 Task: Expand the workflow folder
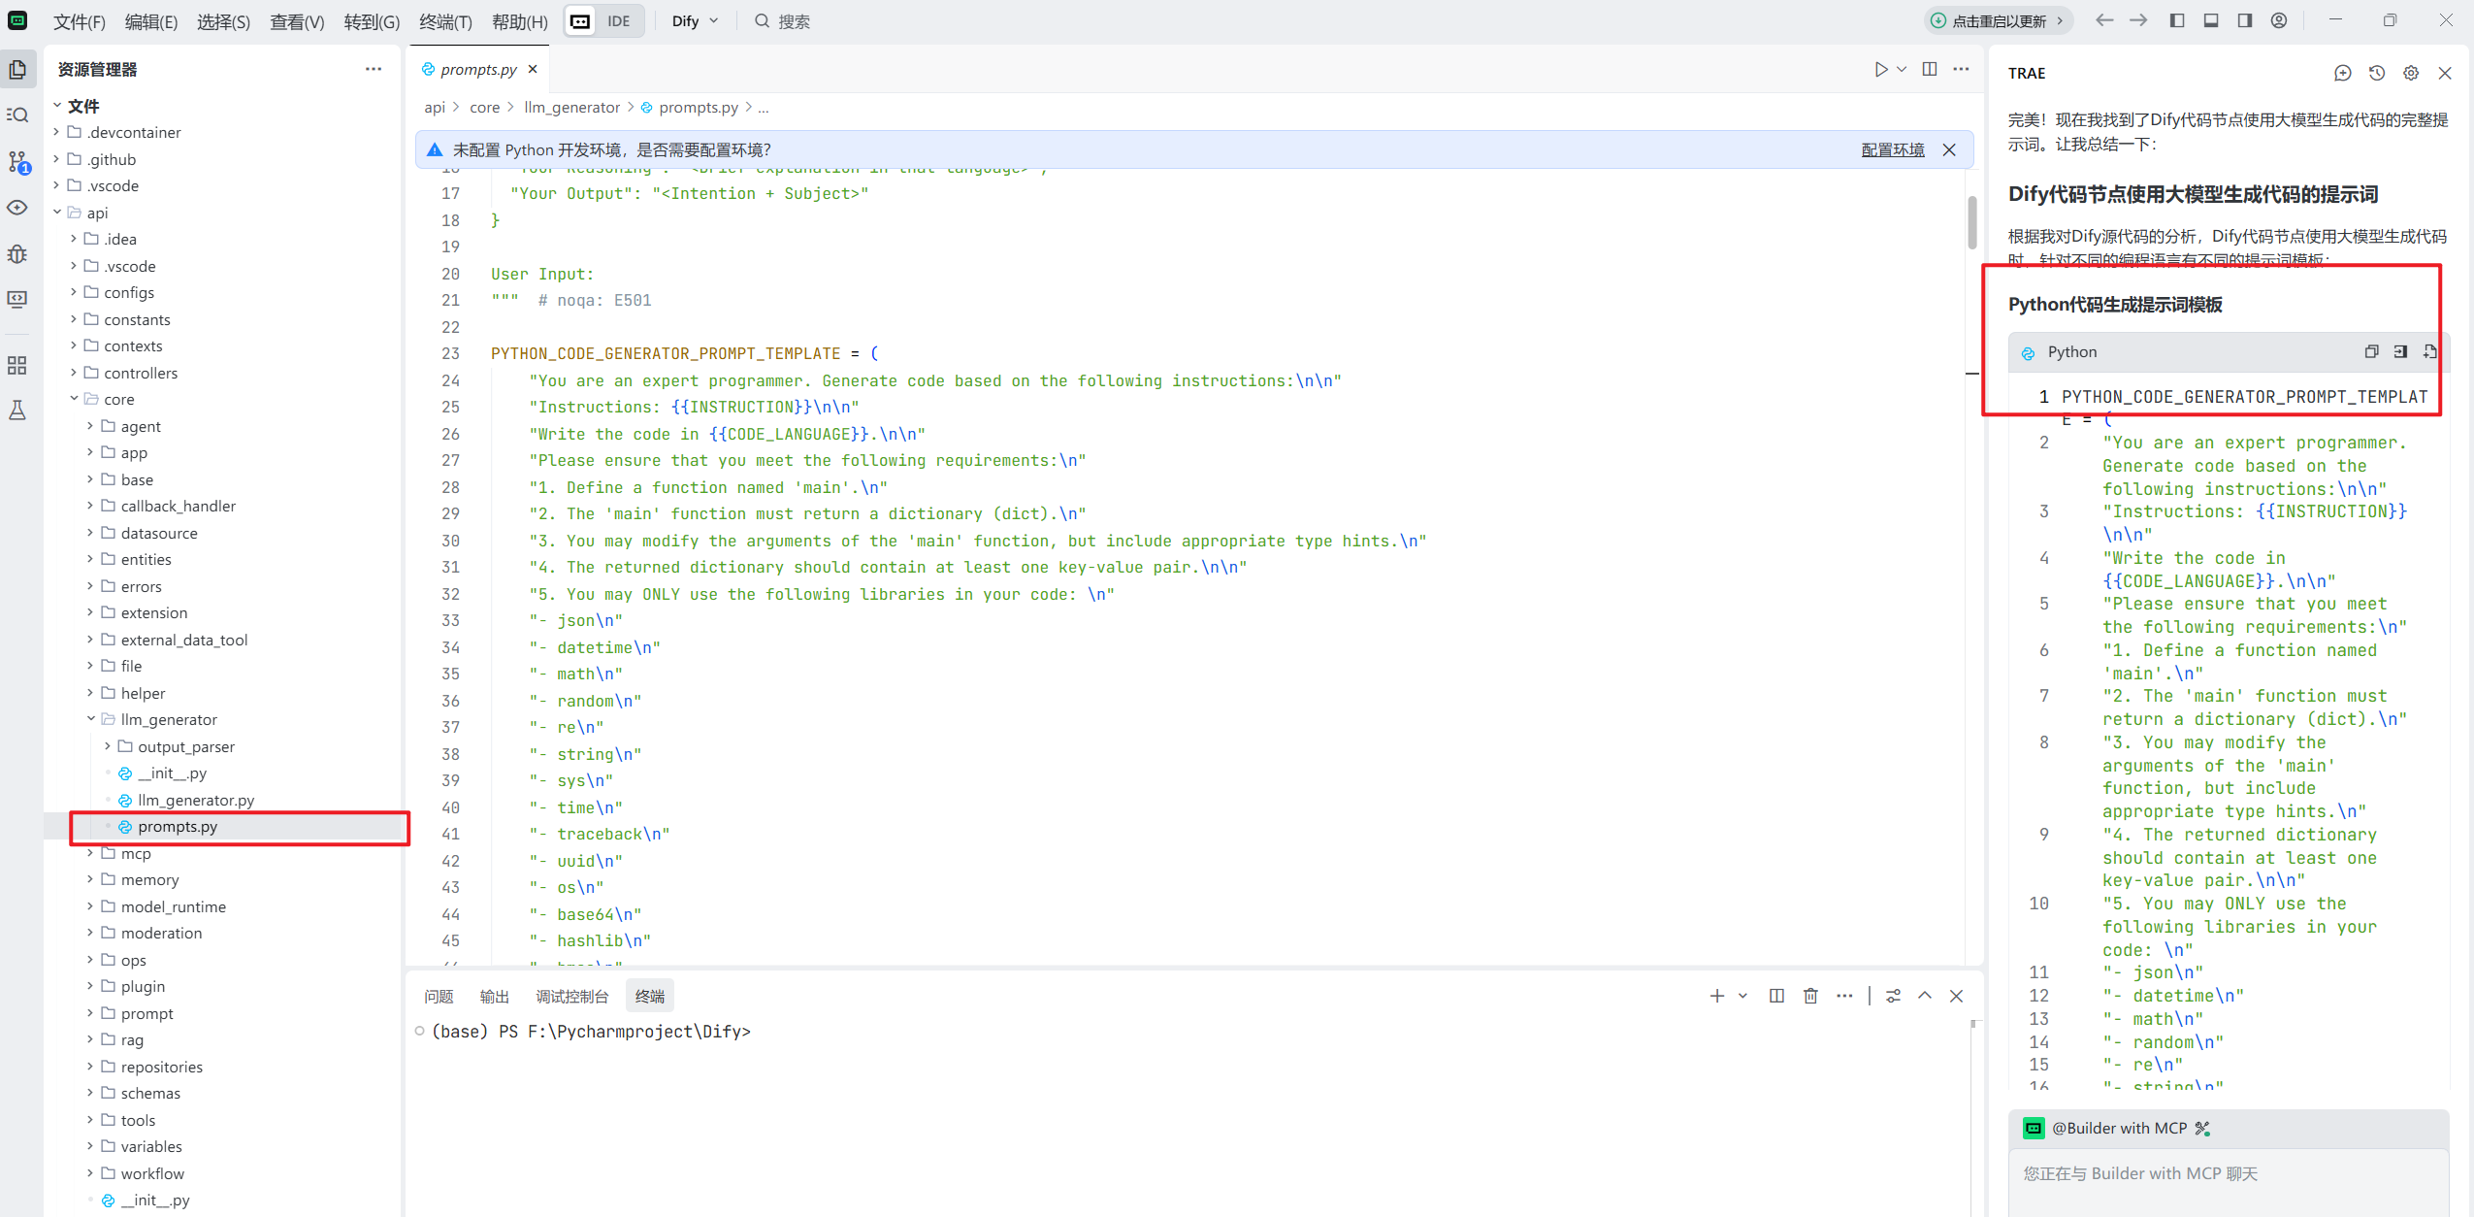151,1173
